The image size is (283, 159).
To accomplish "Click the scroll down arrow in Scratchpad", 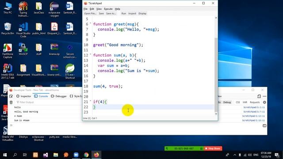I will pyautogui.click(x=216, y=114).
